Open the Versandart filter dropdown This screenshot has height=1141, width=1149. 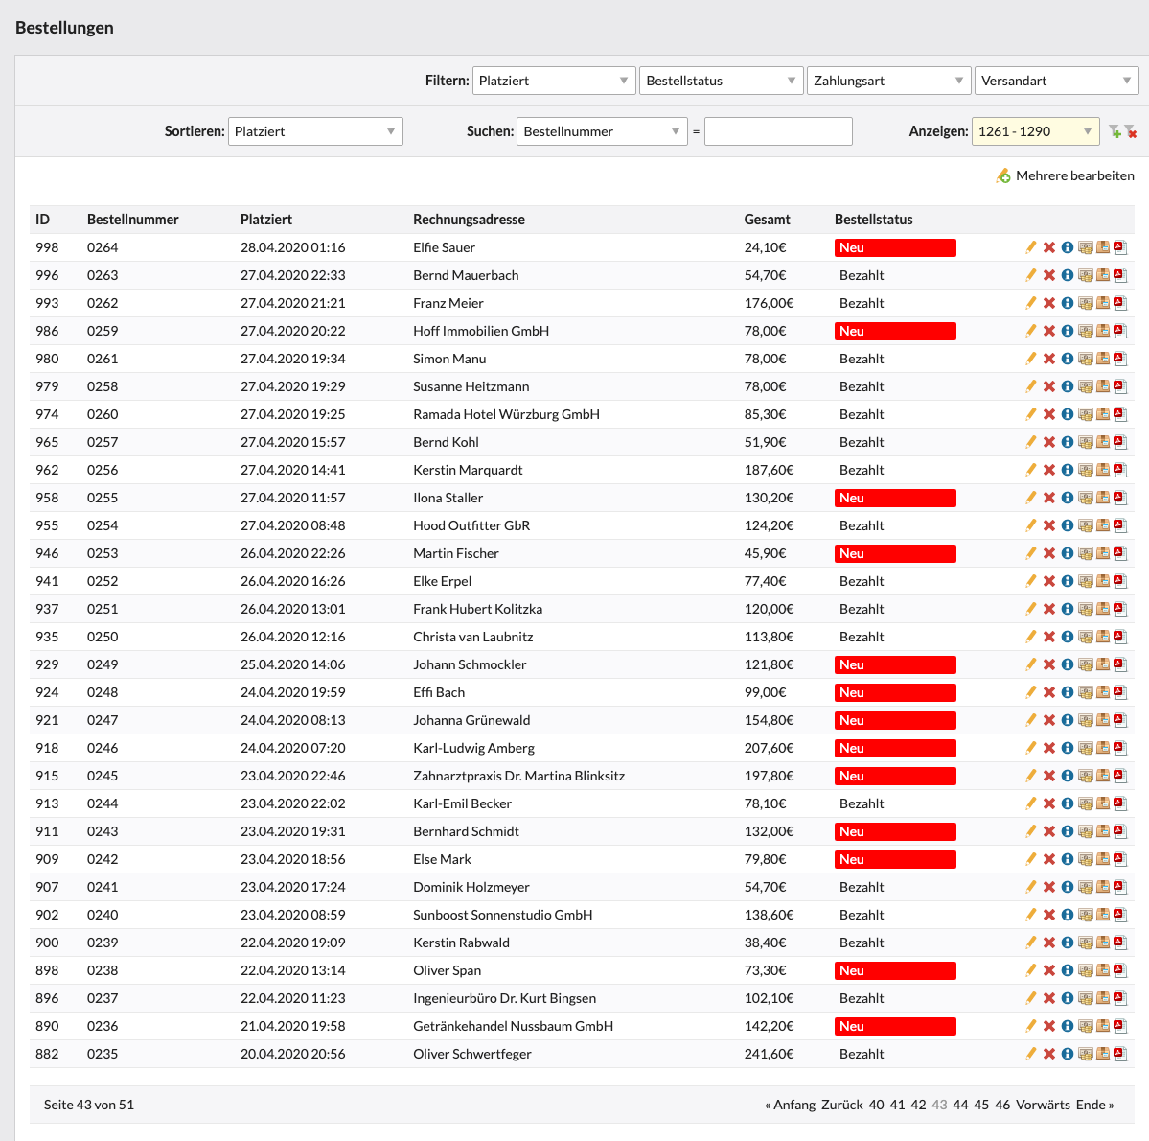[x=1056, y=81]
